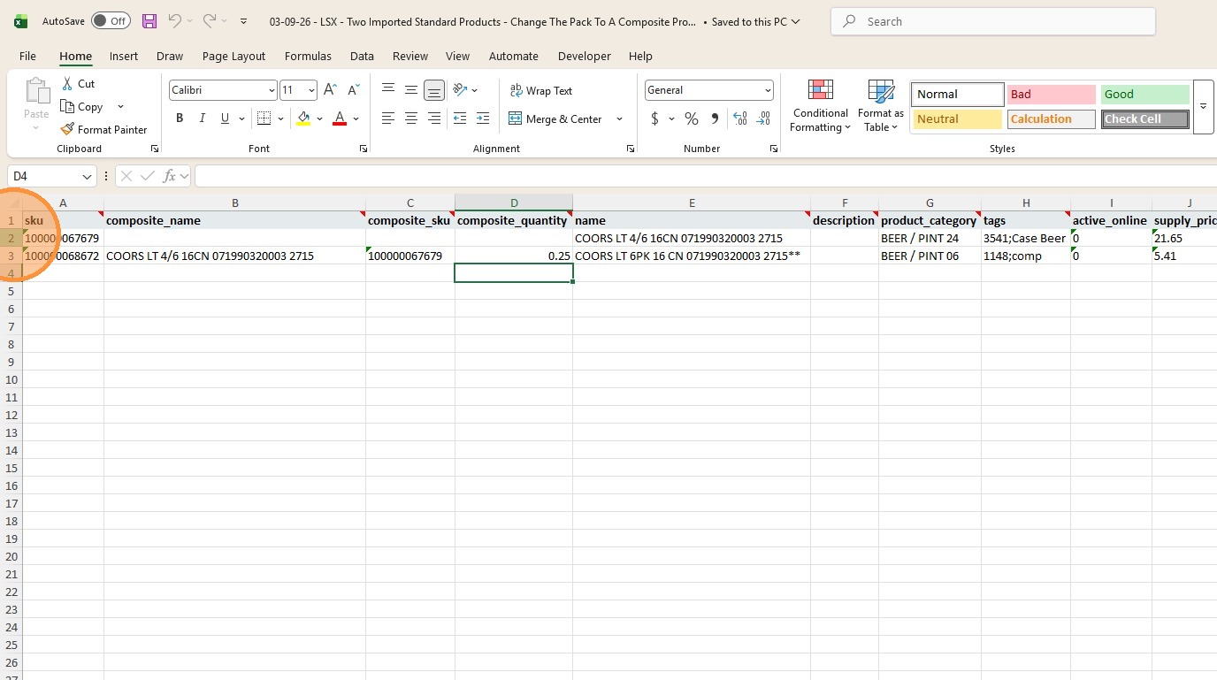Apply a cell border with the Borders icon
The height and width of the screenshot is (680, 1217).
(264, 118)
